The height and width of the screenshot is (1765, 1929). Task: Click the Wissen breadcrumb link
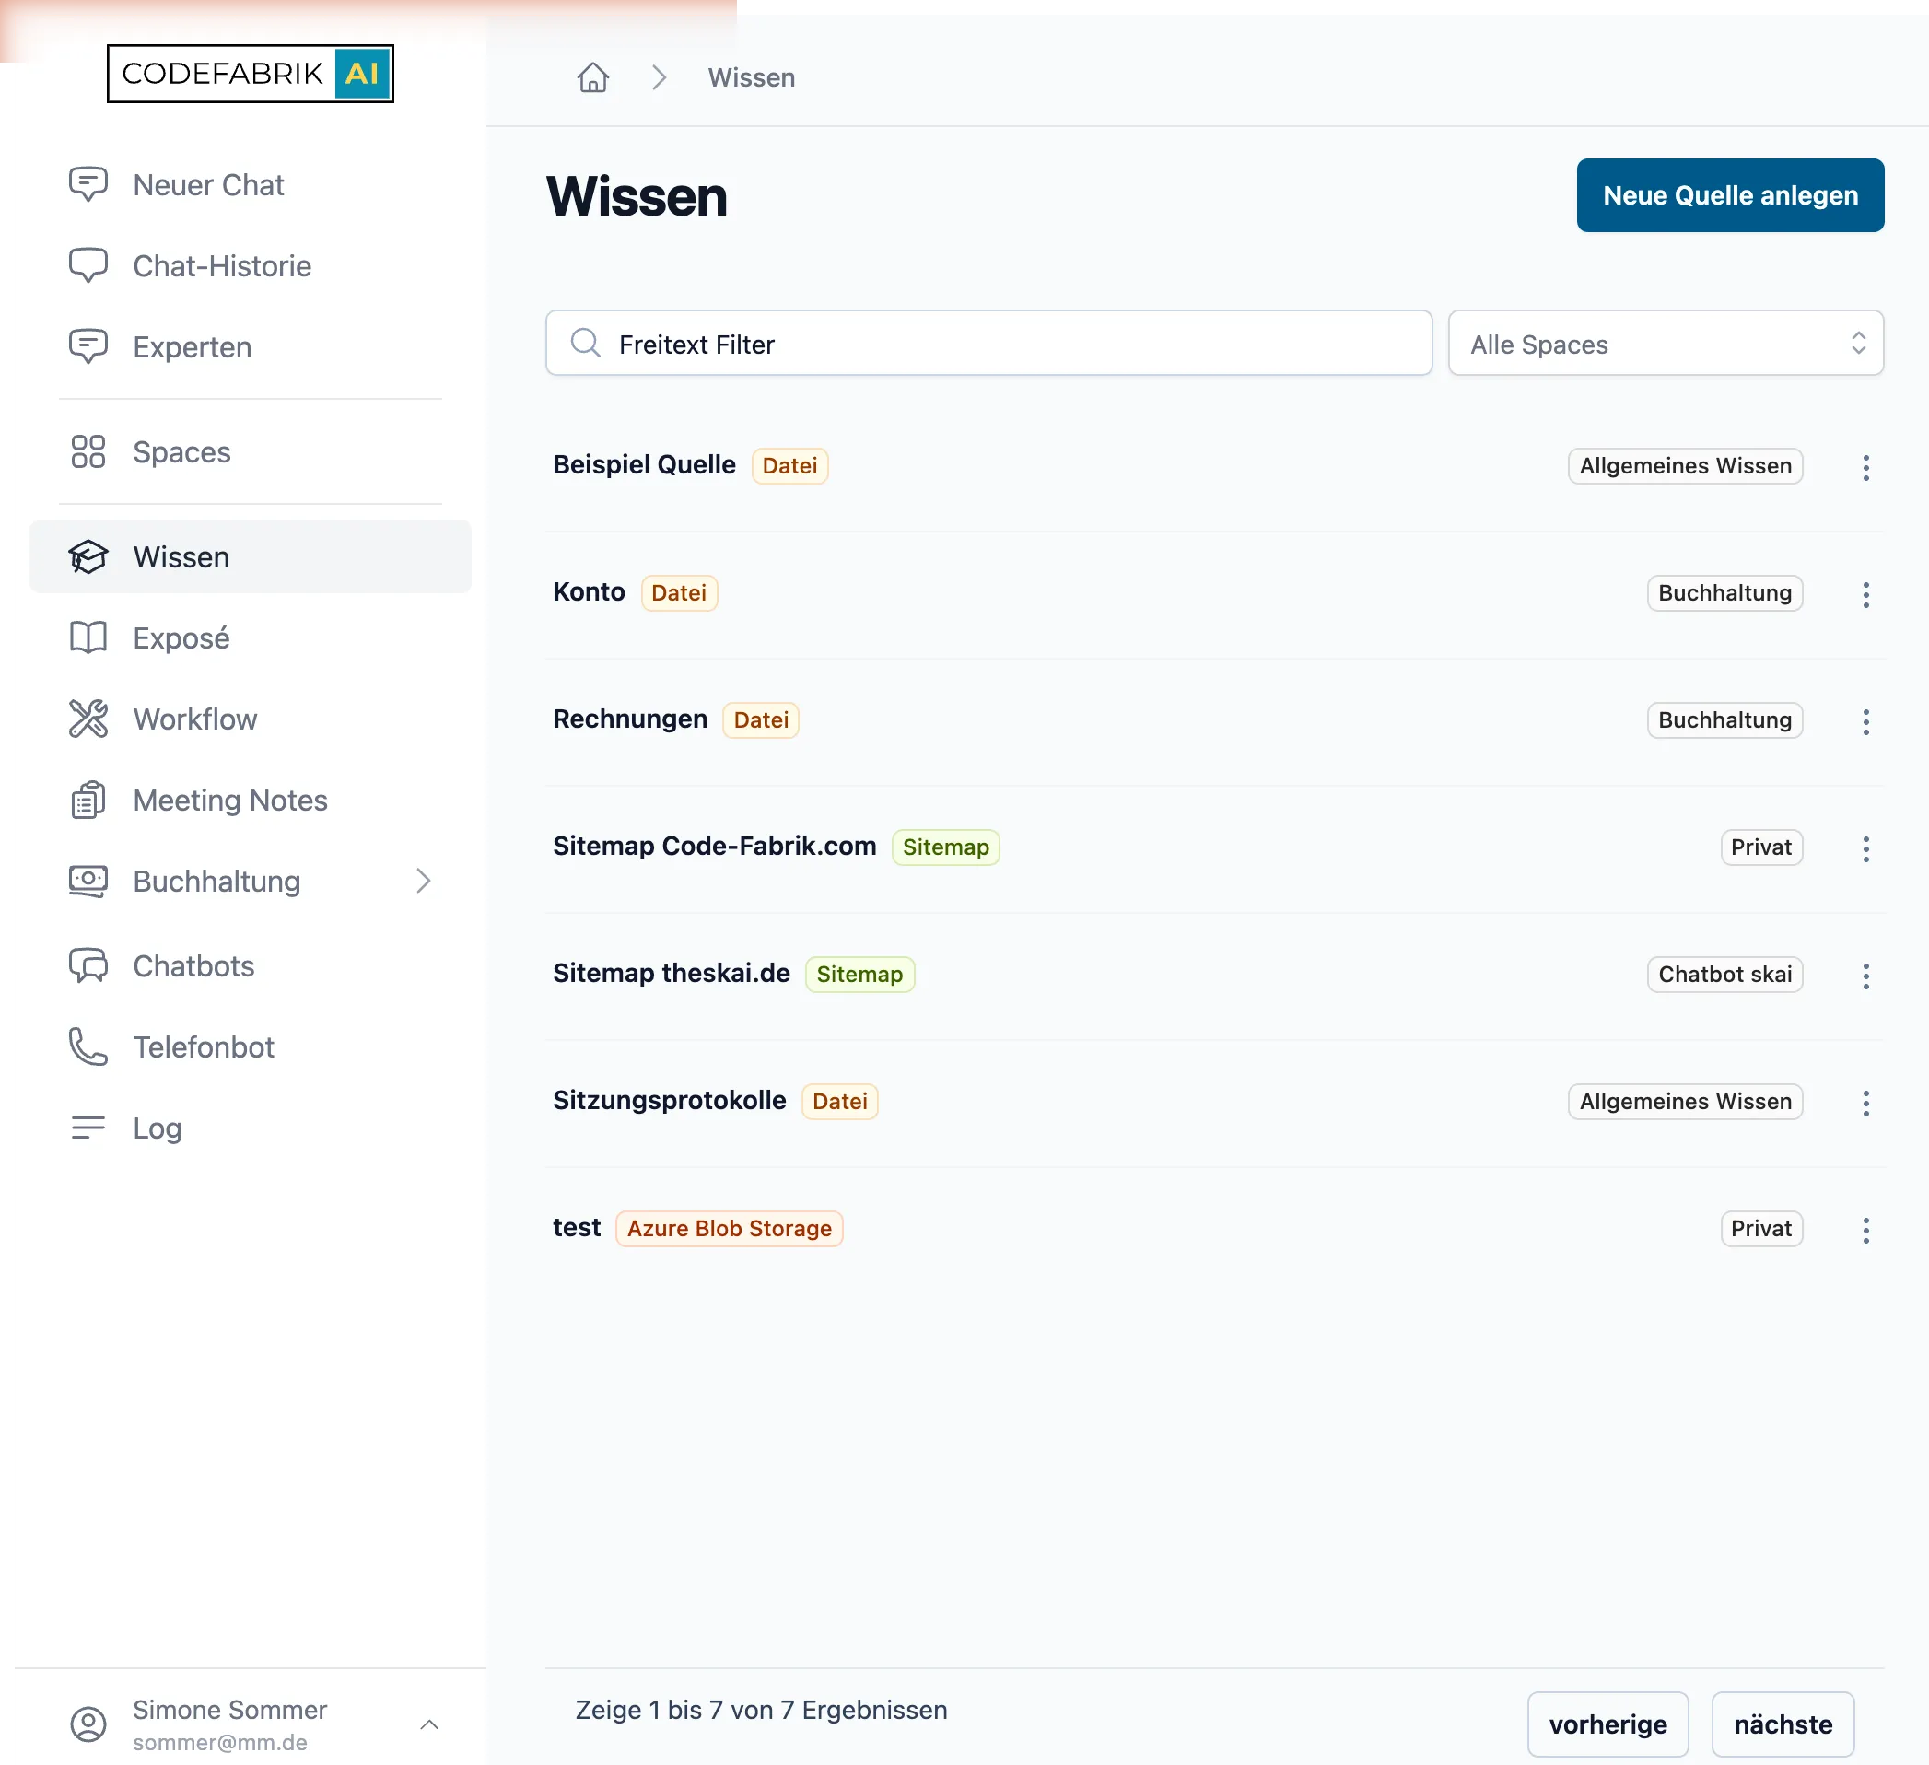click(751, 77)
